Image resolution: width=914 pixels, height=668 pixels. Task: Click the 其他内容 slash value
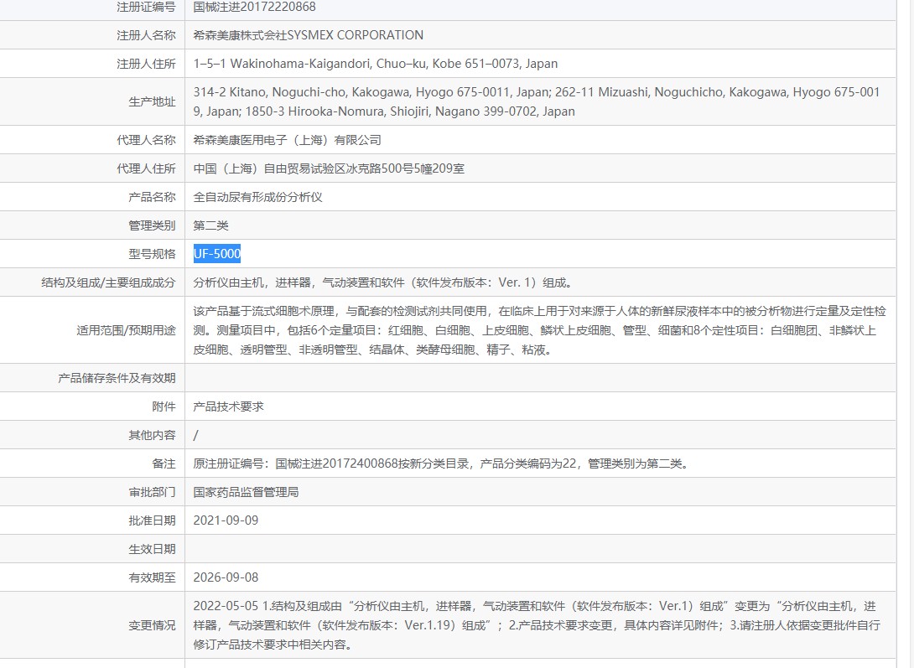[196, 434]
